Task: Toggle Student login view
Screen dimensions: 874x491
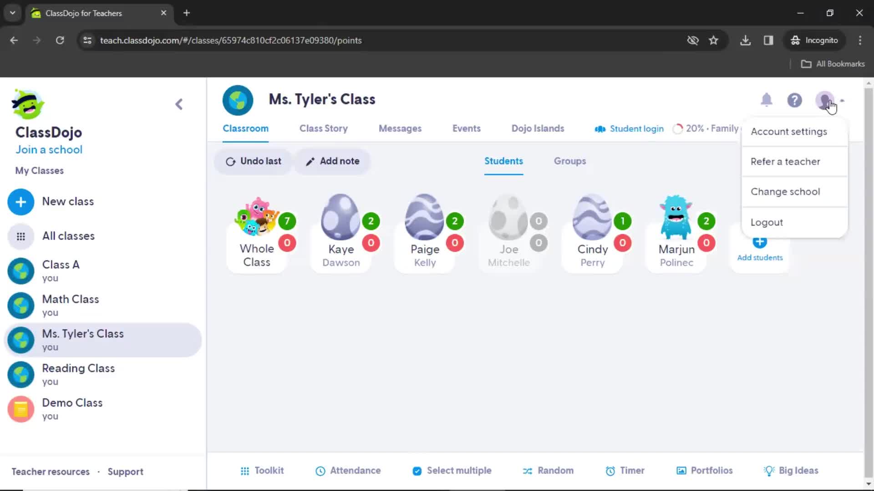Action: click(x=629, y=128)
